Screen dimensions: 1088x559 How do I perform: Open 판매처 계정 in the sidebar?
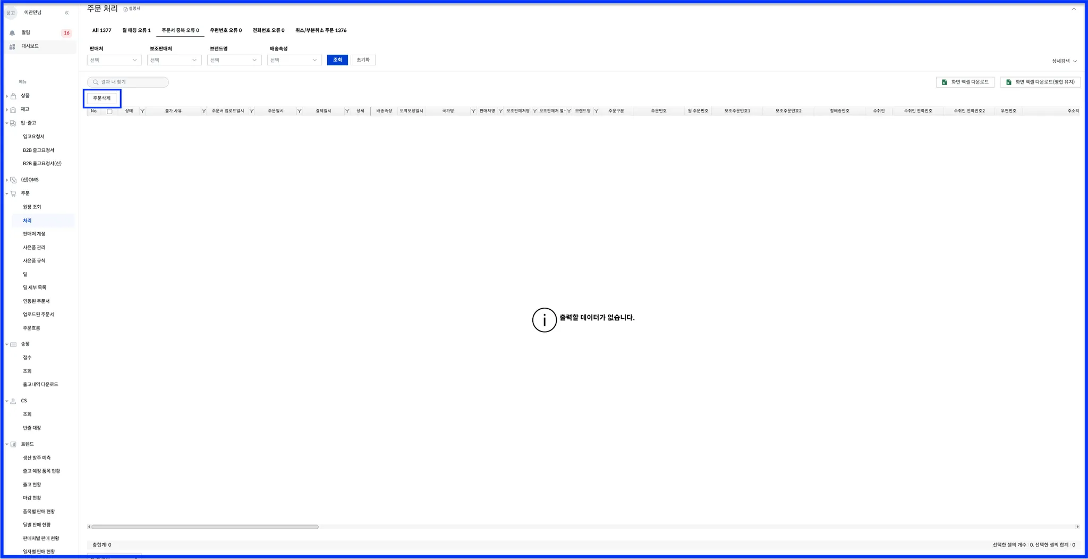click(34, 234)
